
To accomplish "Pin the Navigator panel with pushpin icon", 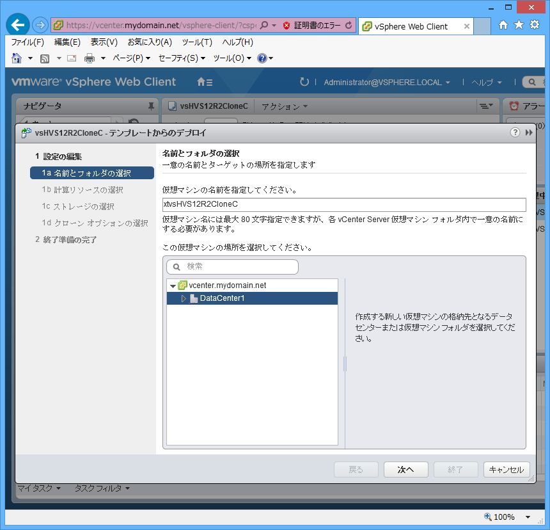I will tap(151, 106).
